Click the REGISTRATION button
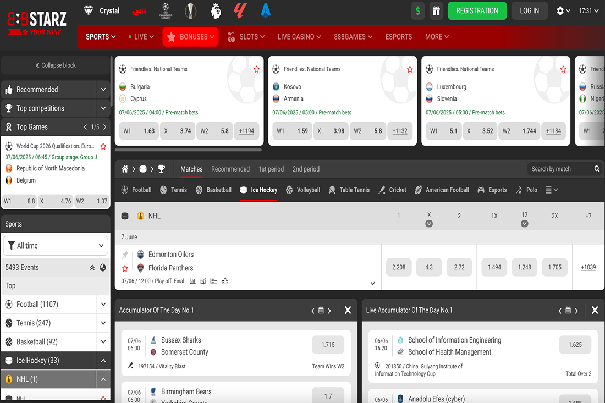 pyautogui.click(x=477, y=11)
